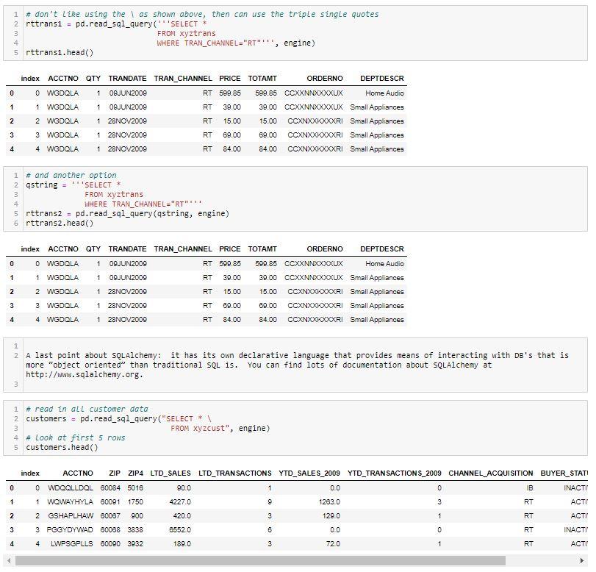Click Home Audio cell in second output table
Viewport: 596px width, 572px height.
click(384, 264)
